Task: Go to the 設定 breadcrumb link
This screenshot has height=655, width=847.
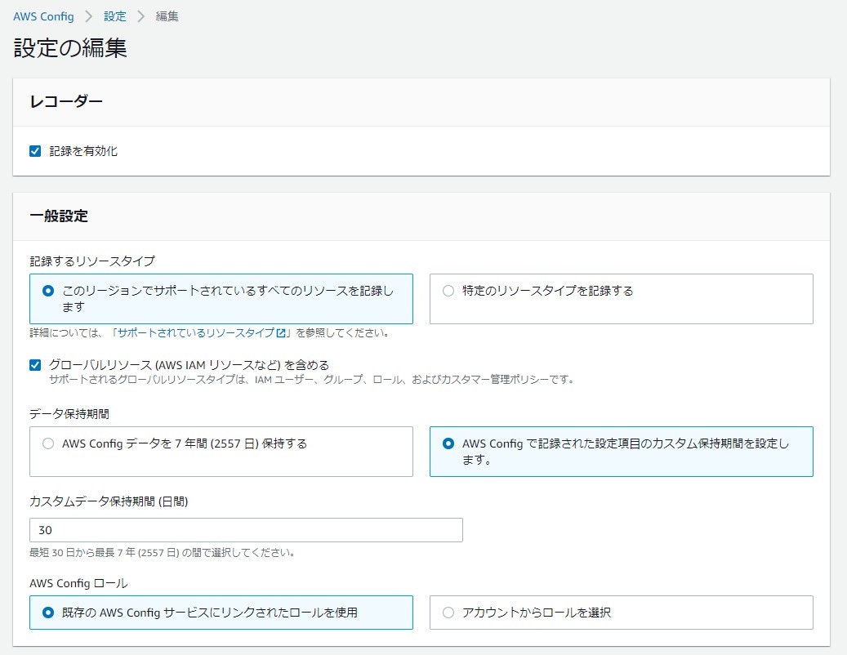Action: pos(114,16)
